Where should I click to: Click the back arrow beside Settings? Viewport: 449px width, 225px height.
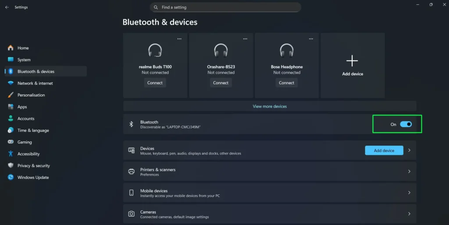pyautogui.click(x=7, y=7)
